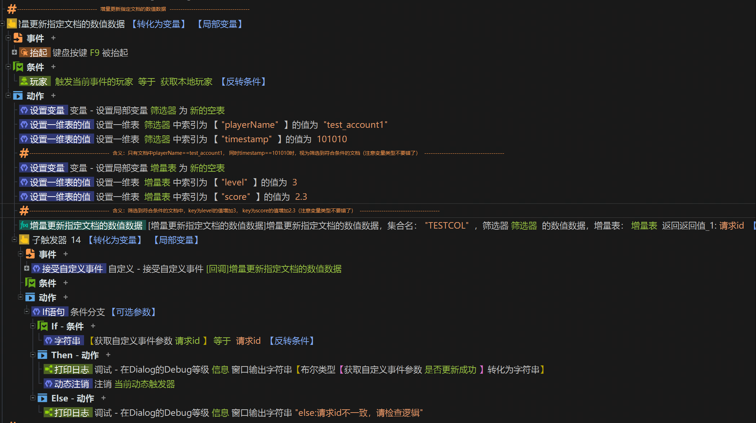Click the plus button beside top 动作
756x423 pixels.
53,95
